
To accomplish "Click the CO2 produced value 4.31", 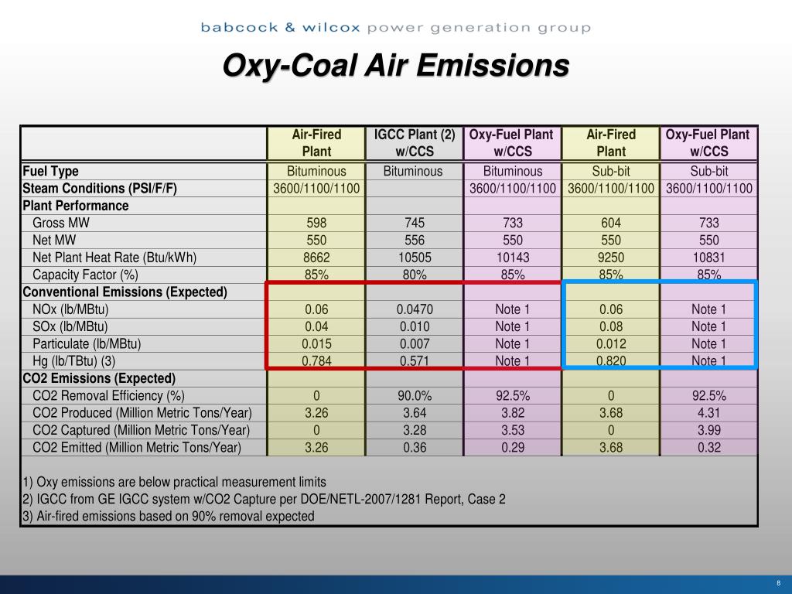I will click(708, 413).
